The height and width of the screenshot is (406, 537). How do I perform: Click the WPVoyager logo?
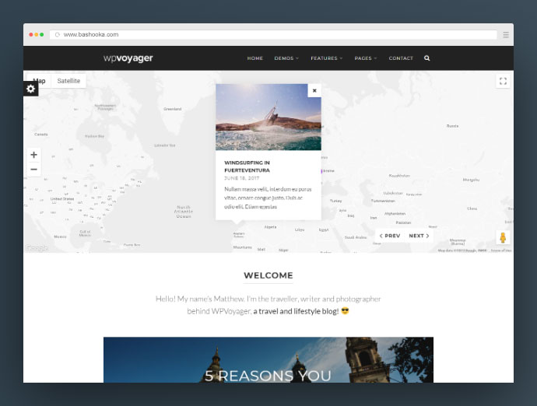[128, 58]
